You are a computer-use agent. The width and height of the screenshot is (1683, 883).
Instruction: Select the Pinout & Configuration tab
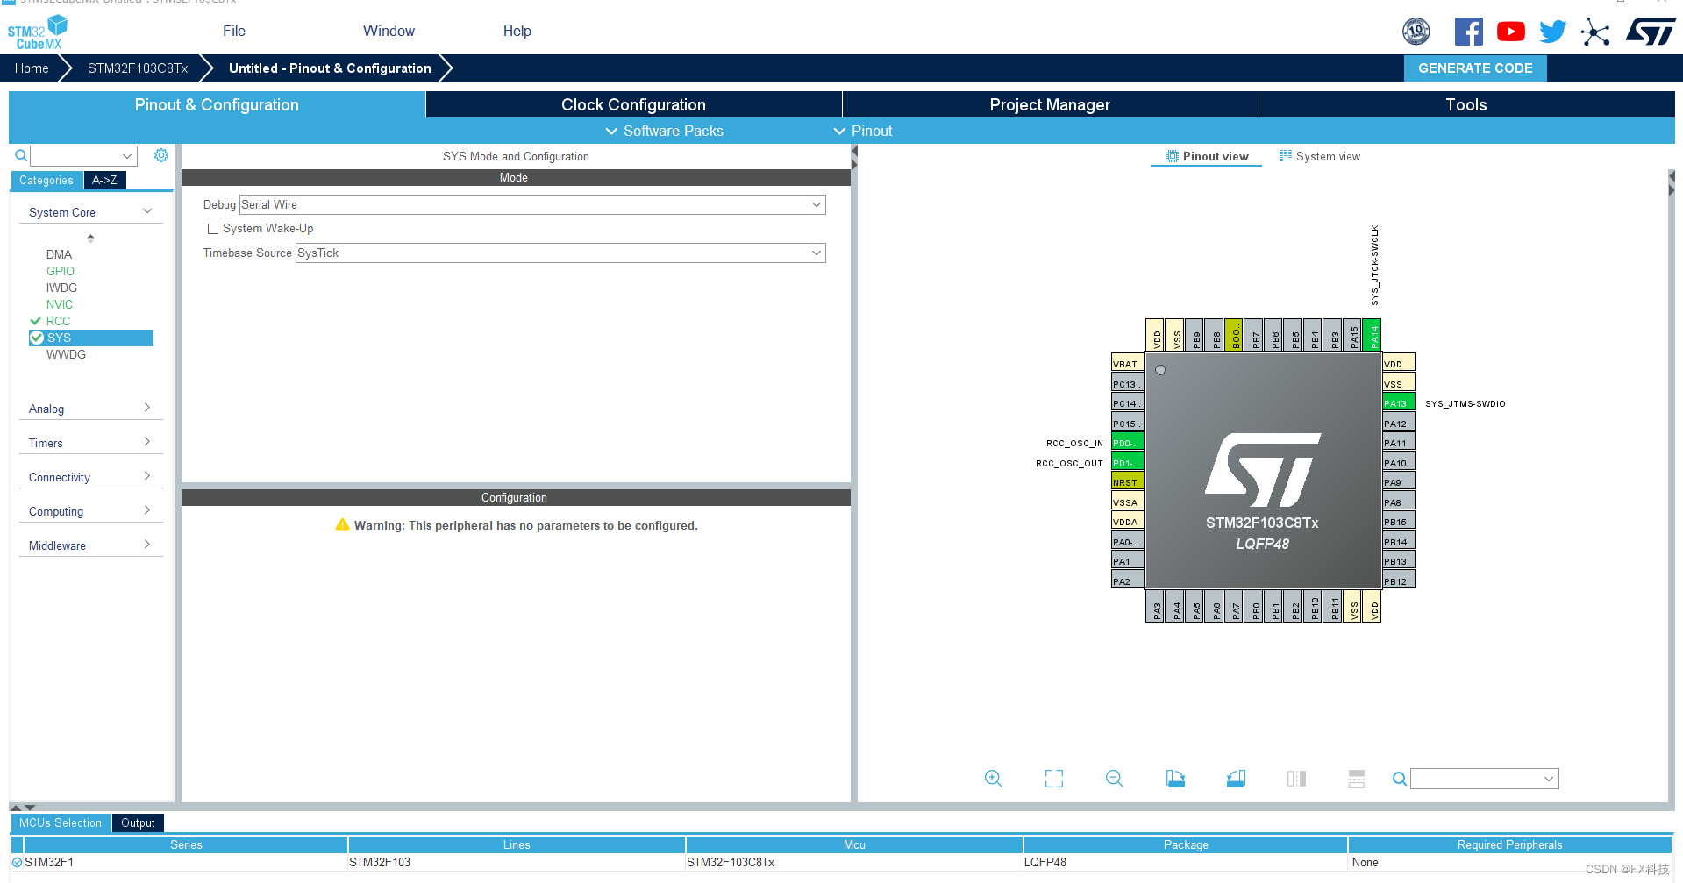(x=217, y=104)
